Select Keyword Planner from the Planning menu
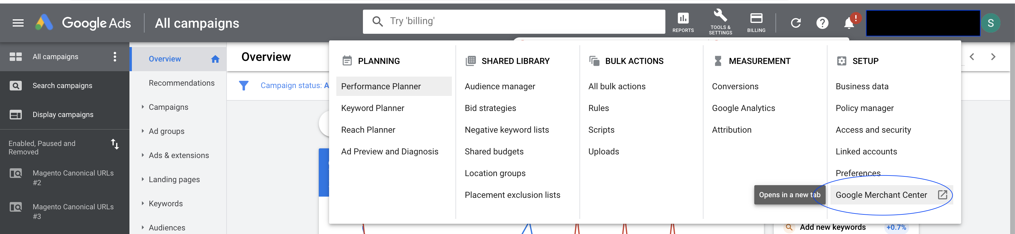Image resolution: width=1015 pixels, height=234 pixels. (x=372, y=108)
